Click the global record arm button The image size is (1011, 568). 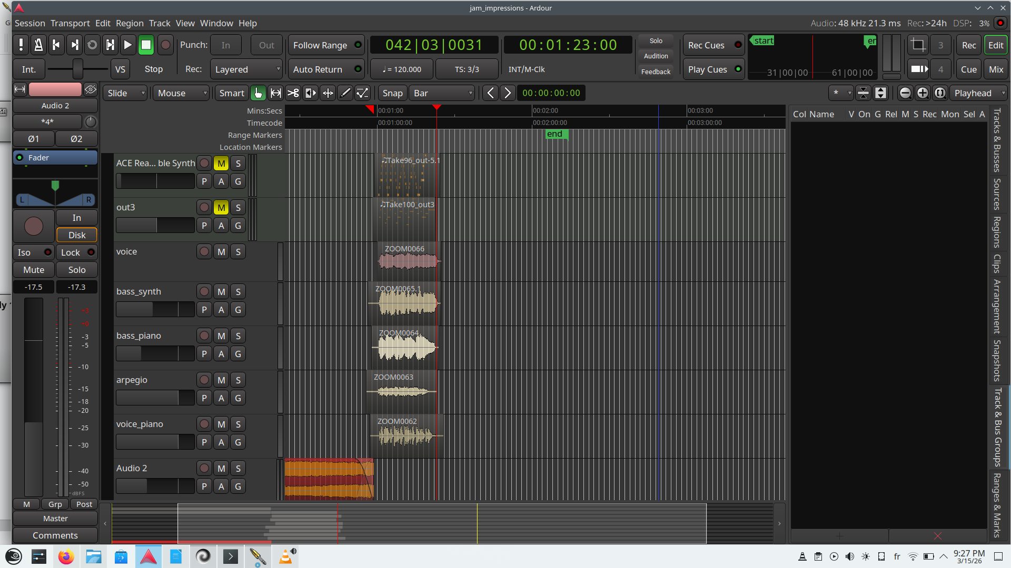(165, 45)
